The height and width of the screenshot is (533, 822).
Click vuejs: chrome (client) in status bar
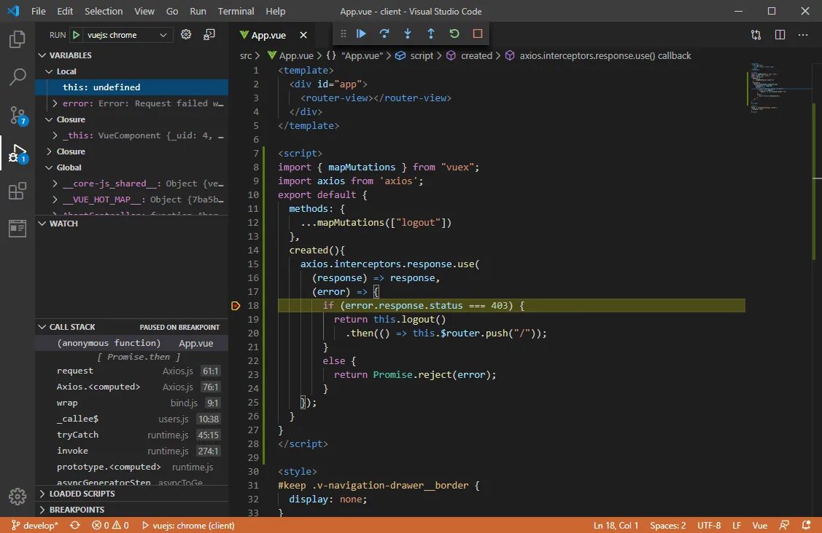pyautogui.click(x=188, y=525)
